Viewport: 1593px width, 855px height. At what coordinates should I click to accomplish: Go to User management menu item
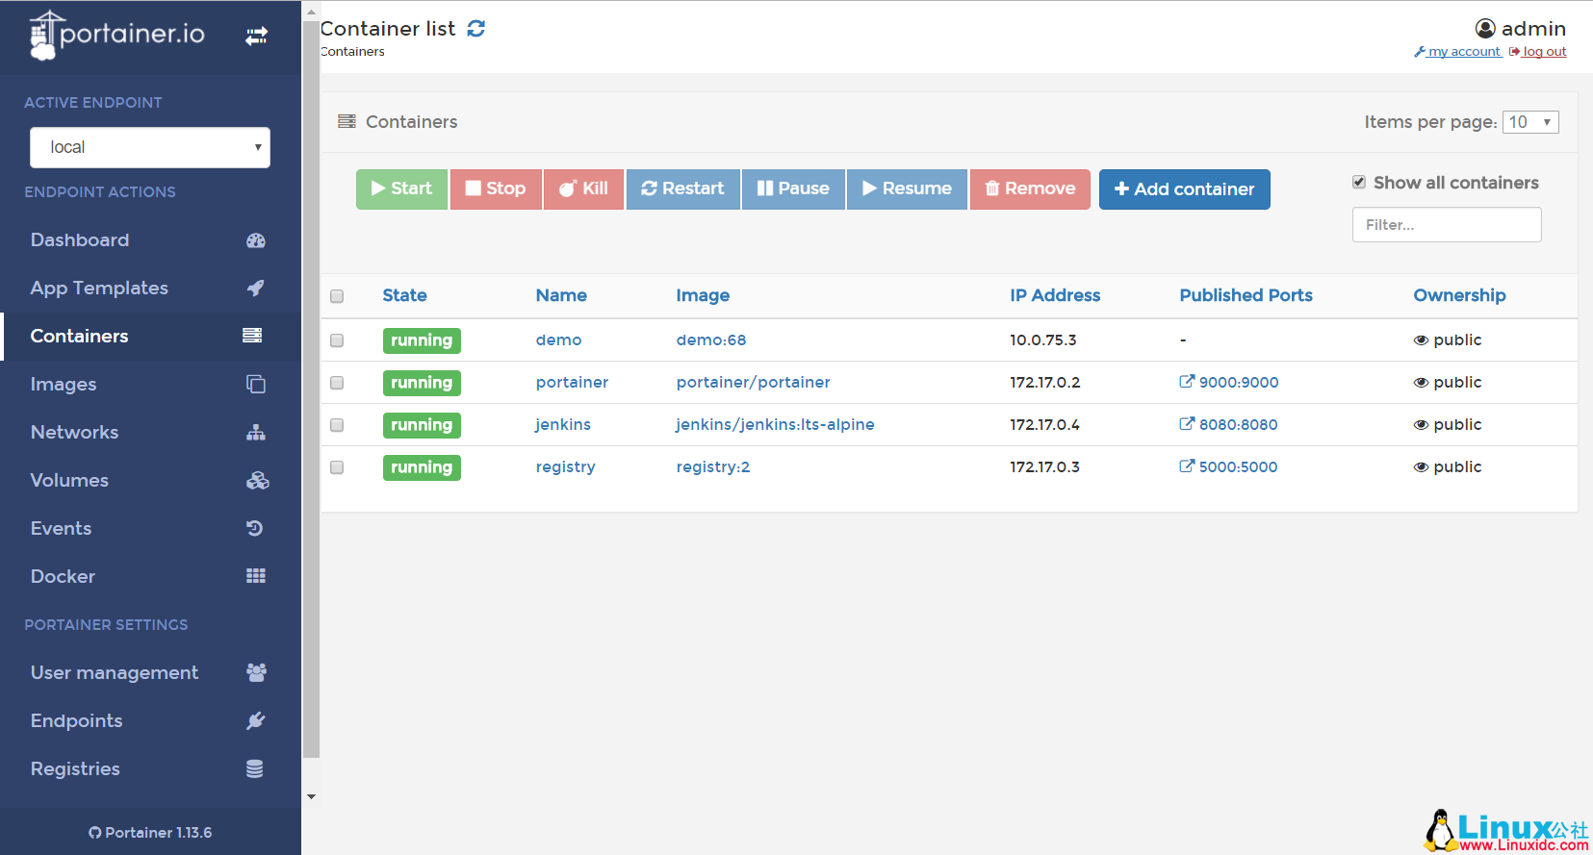point(115,672)
